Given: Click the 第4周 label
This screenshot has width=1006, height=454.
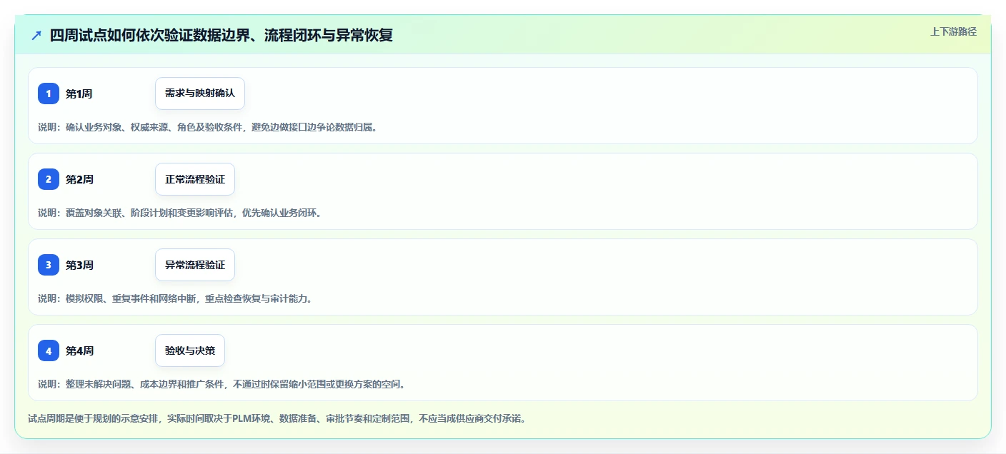Looking at the screenshot, I should (x=79, y=350).
